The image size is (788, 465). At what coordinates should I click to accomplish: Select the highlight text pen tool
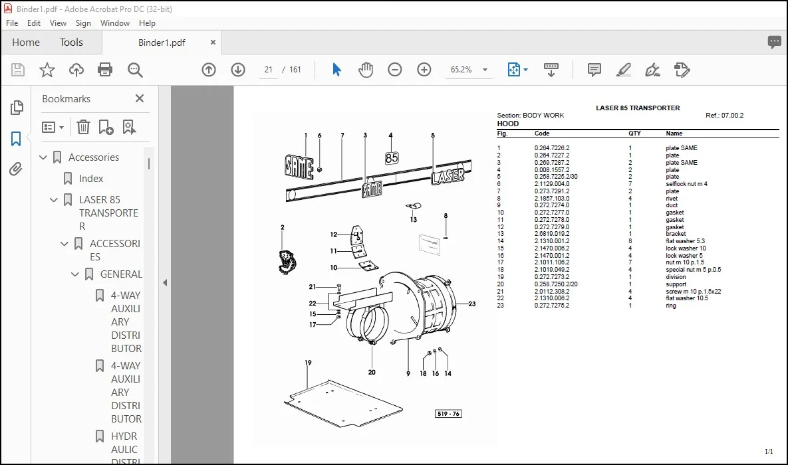tap(623, 70)
